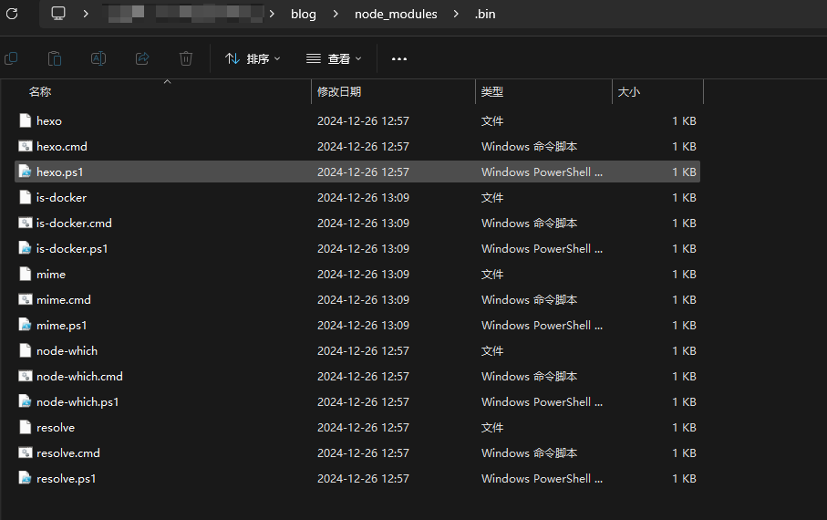
Task: Click .bin in breadcrumb path
Action: (x=485, y=15)
